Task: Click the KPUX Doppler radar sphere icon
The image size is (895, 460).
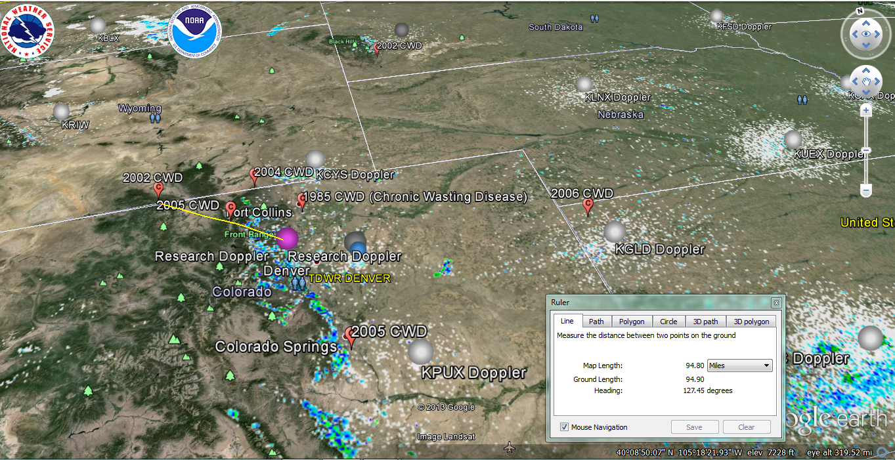Action: pyautogui.click(x=420, y=352)
